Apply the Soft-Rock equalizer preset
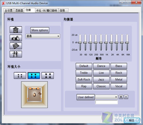Viewport: 143px width, 125px height. 84,80
